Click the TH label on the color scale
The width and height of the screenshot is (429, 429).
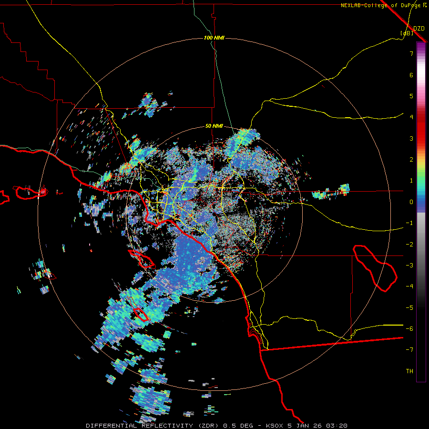(409, 371)
